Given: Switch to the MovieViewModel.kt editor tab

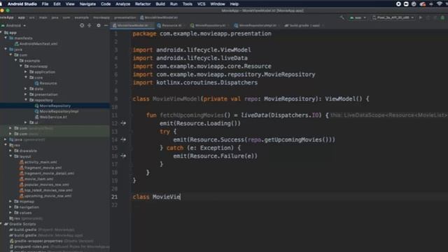Looking at the screenshot, I should pyautogui.click(x=132, y=25).
